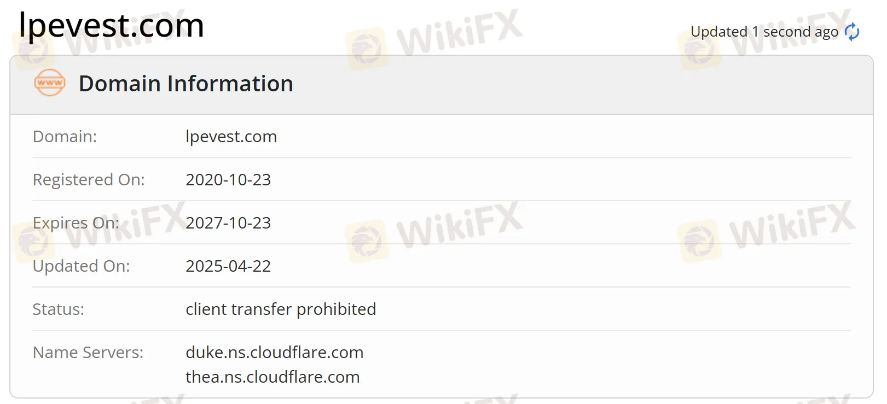This screenshot has height=404, width=887.
Task: Click the lpevest.com page title
Action: [112, 25]
